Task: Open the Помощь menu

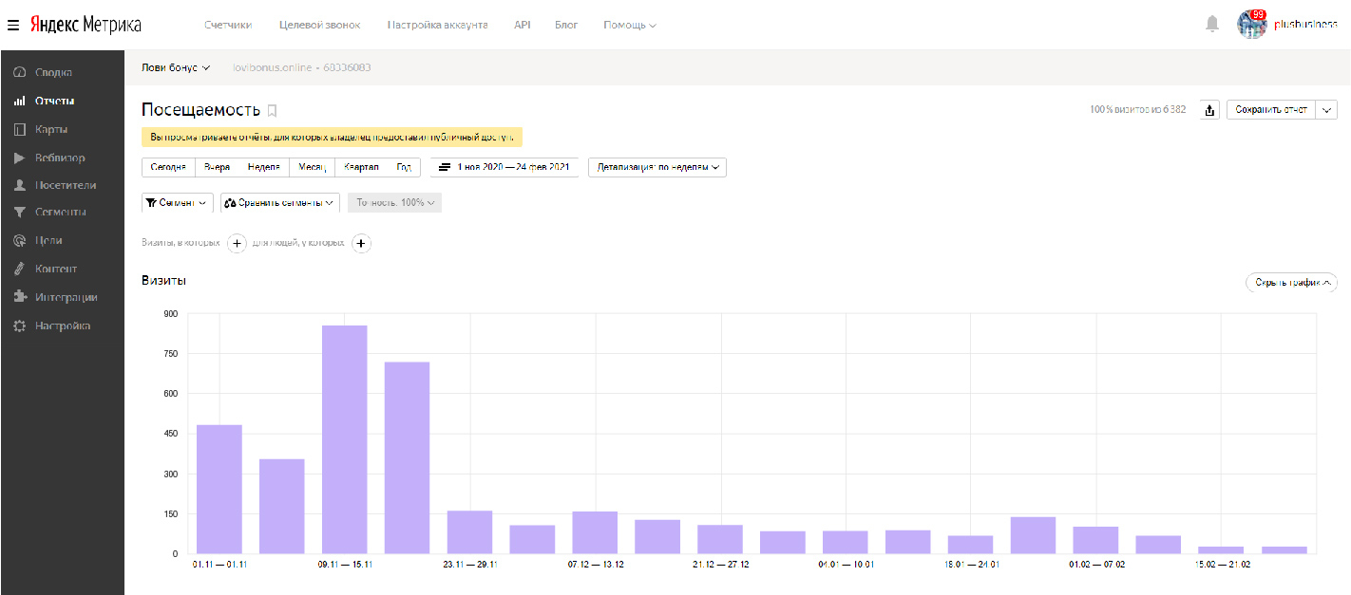Action: (629, 25)
